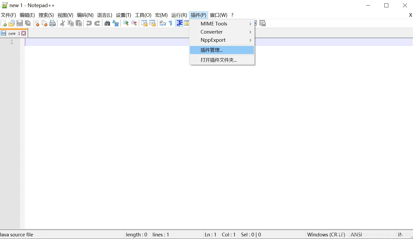Click the Open file folder icon
413x239 pixels.
point(12,23)
